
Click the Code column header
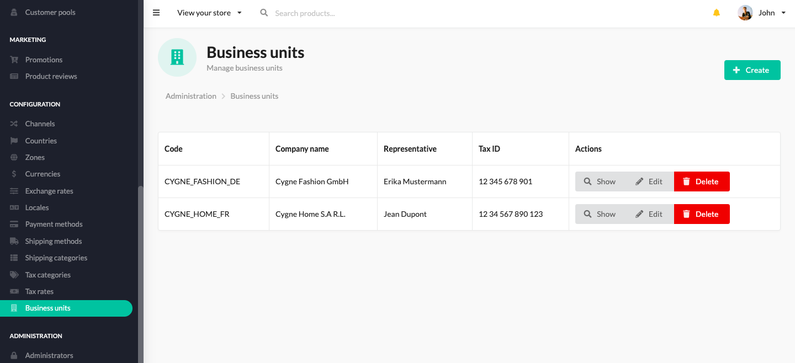(x=214, y=149)
